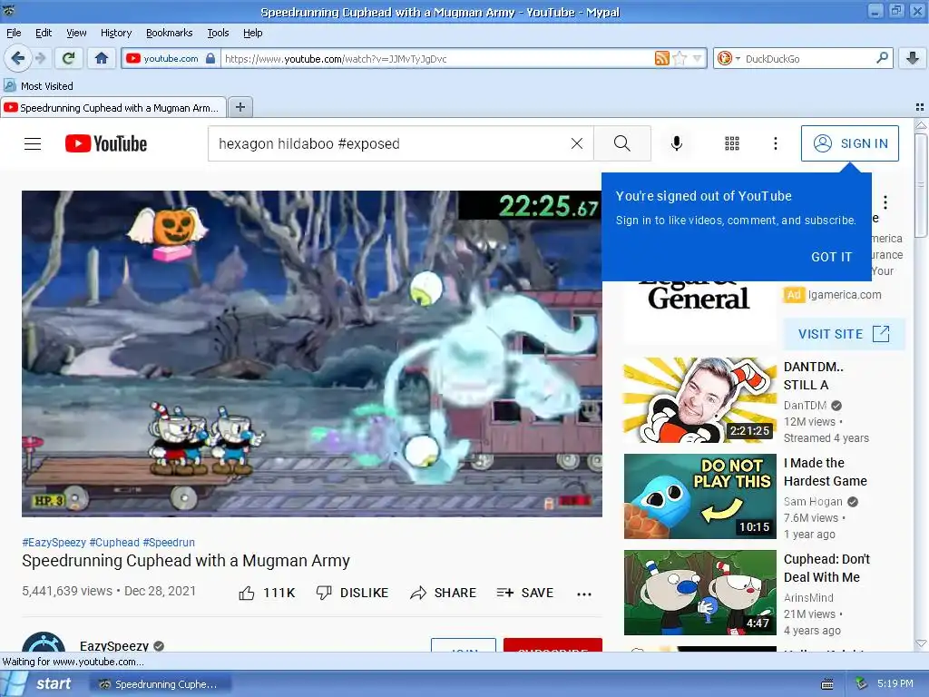Image resolution: width=929 pixels, height=697 pixels.
Task: List all tabs with the grid icon
Action: [x=920, y=107]
